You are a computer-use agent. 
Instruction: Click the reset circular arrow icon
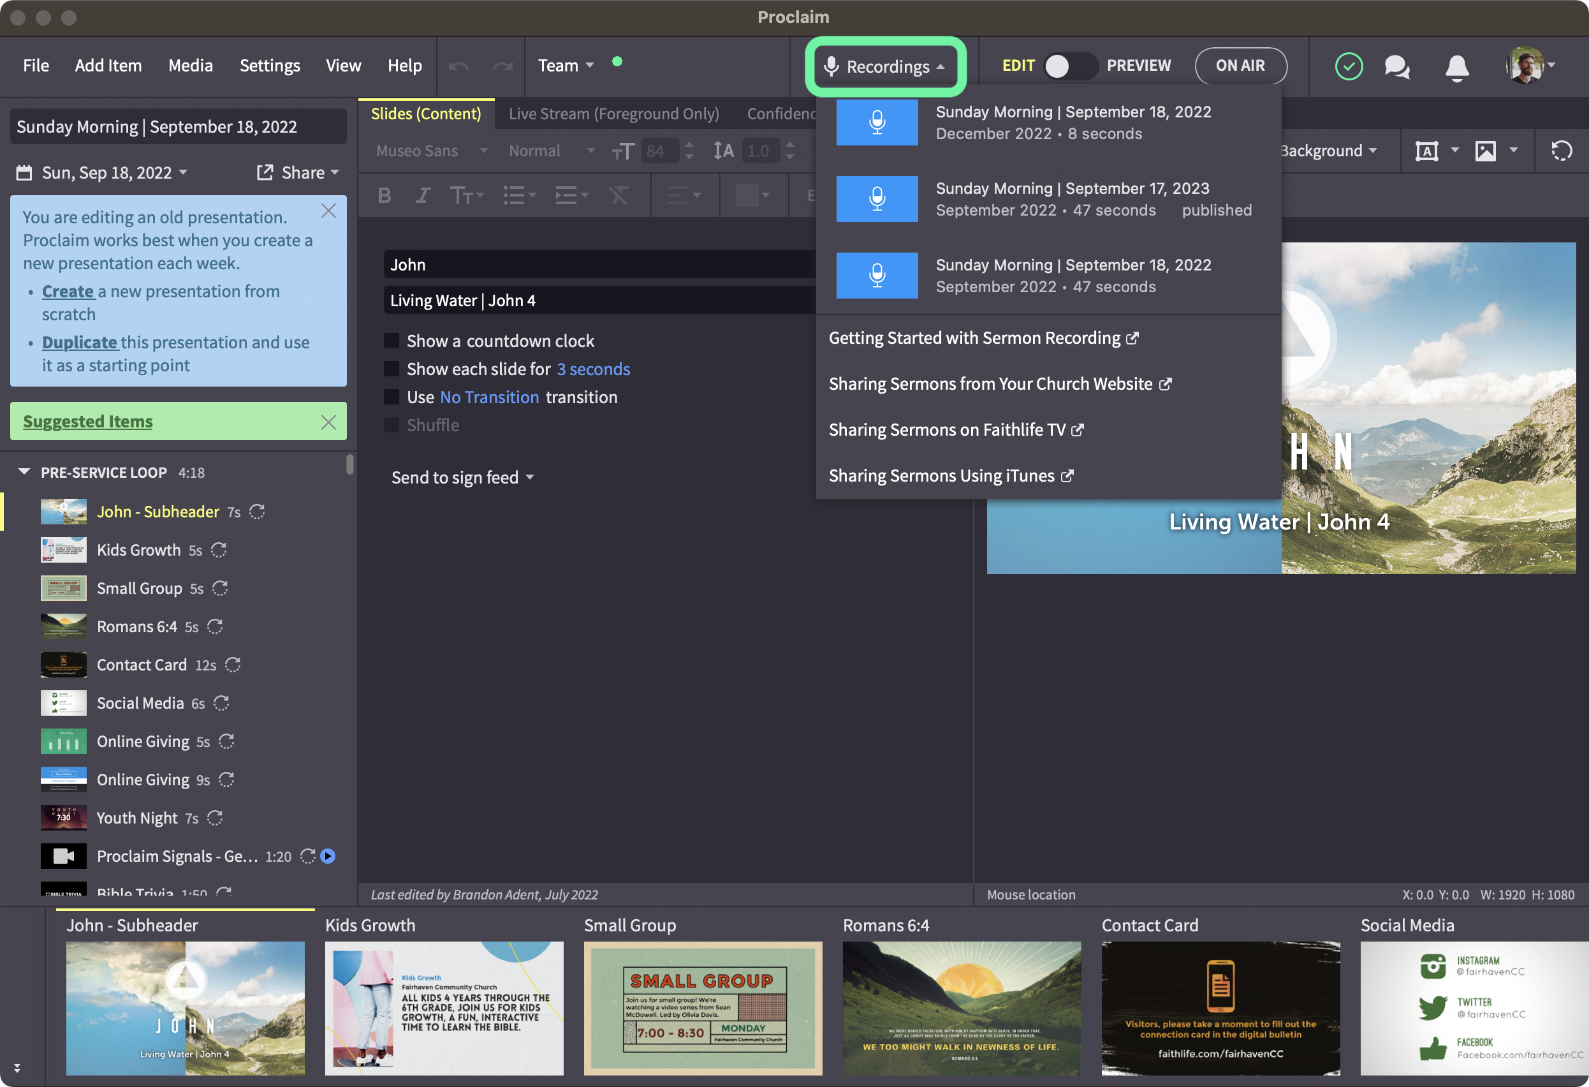coord(1561,151)
